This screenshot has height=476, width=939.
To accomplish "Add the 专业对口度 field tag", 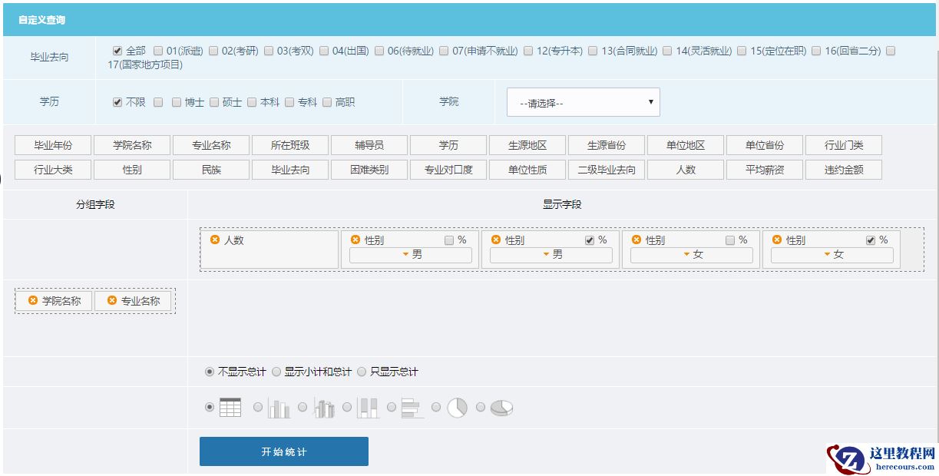I will click(448, 170).
